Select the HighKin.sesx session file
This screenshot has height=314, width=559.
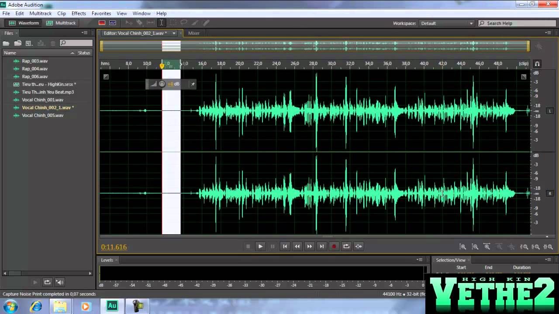[x=49, y=84]
